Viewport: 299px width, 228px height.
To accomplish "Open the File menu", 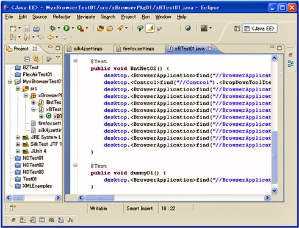I will 9,17.
